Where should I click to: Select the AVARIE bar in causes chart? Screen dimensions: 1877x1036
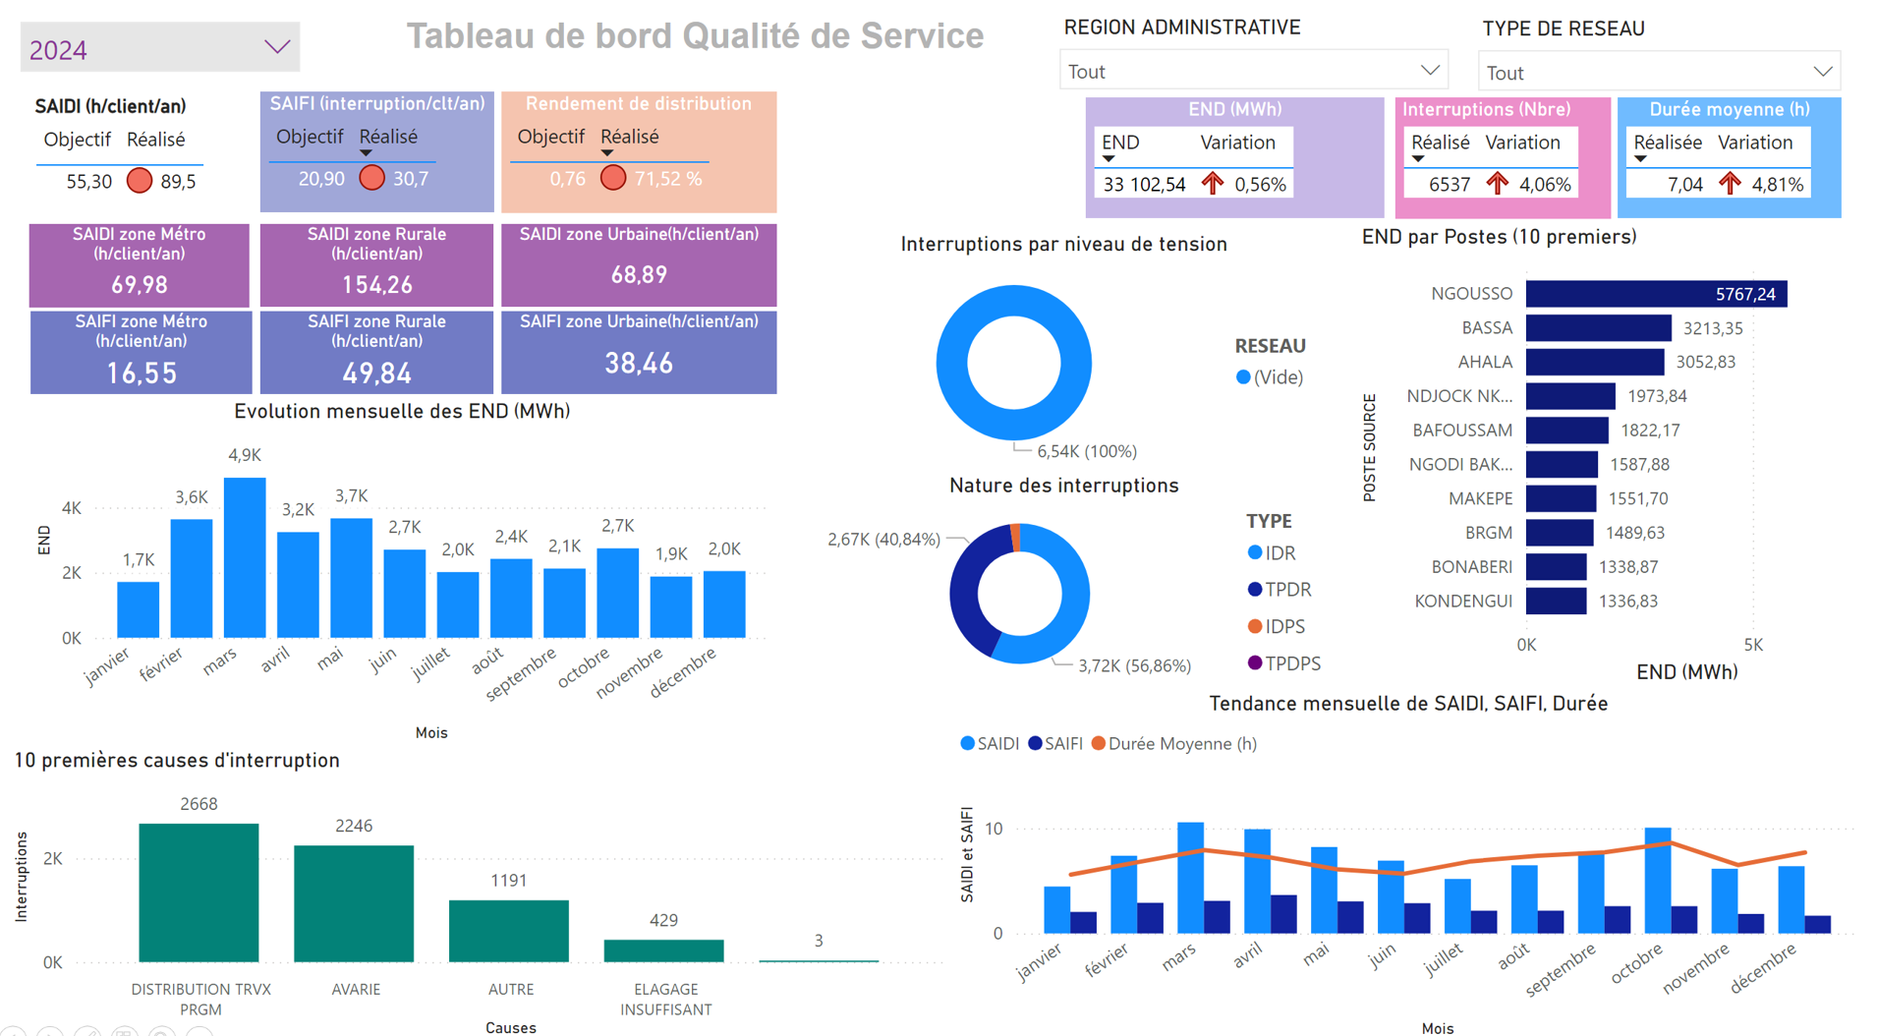[354, 902]
